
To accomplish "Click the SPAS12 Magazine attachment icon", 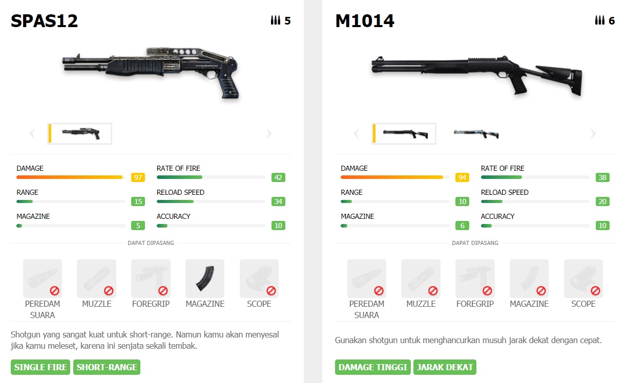I will (205, 279).
